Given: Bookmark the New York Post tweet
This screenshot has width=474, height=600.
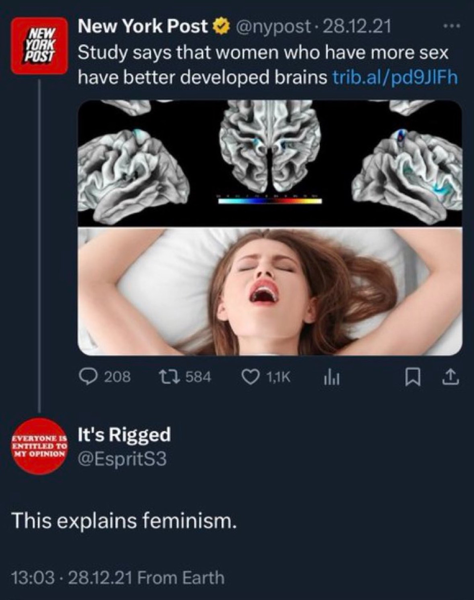Looking at the screenshot, I should point(411,378).
